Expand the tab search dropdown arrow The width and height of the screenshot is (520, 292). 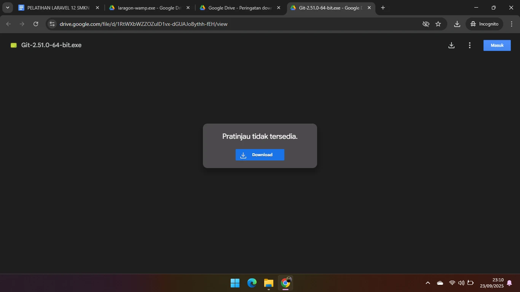pyautogui.click(x=7, y=8)
